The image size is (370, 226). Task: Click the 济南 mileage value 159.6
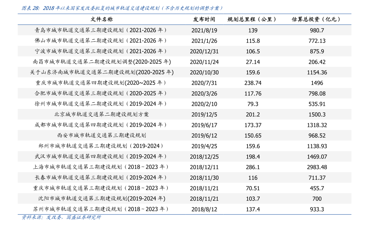253,72
